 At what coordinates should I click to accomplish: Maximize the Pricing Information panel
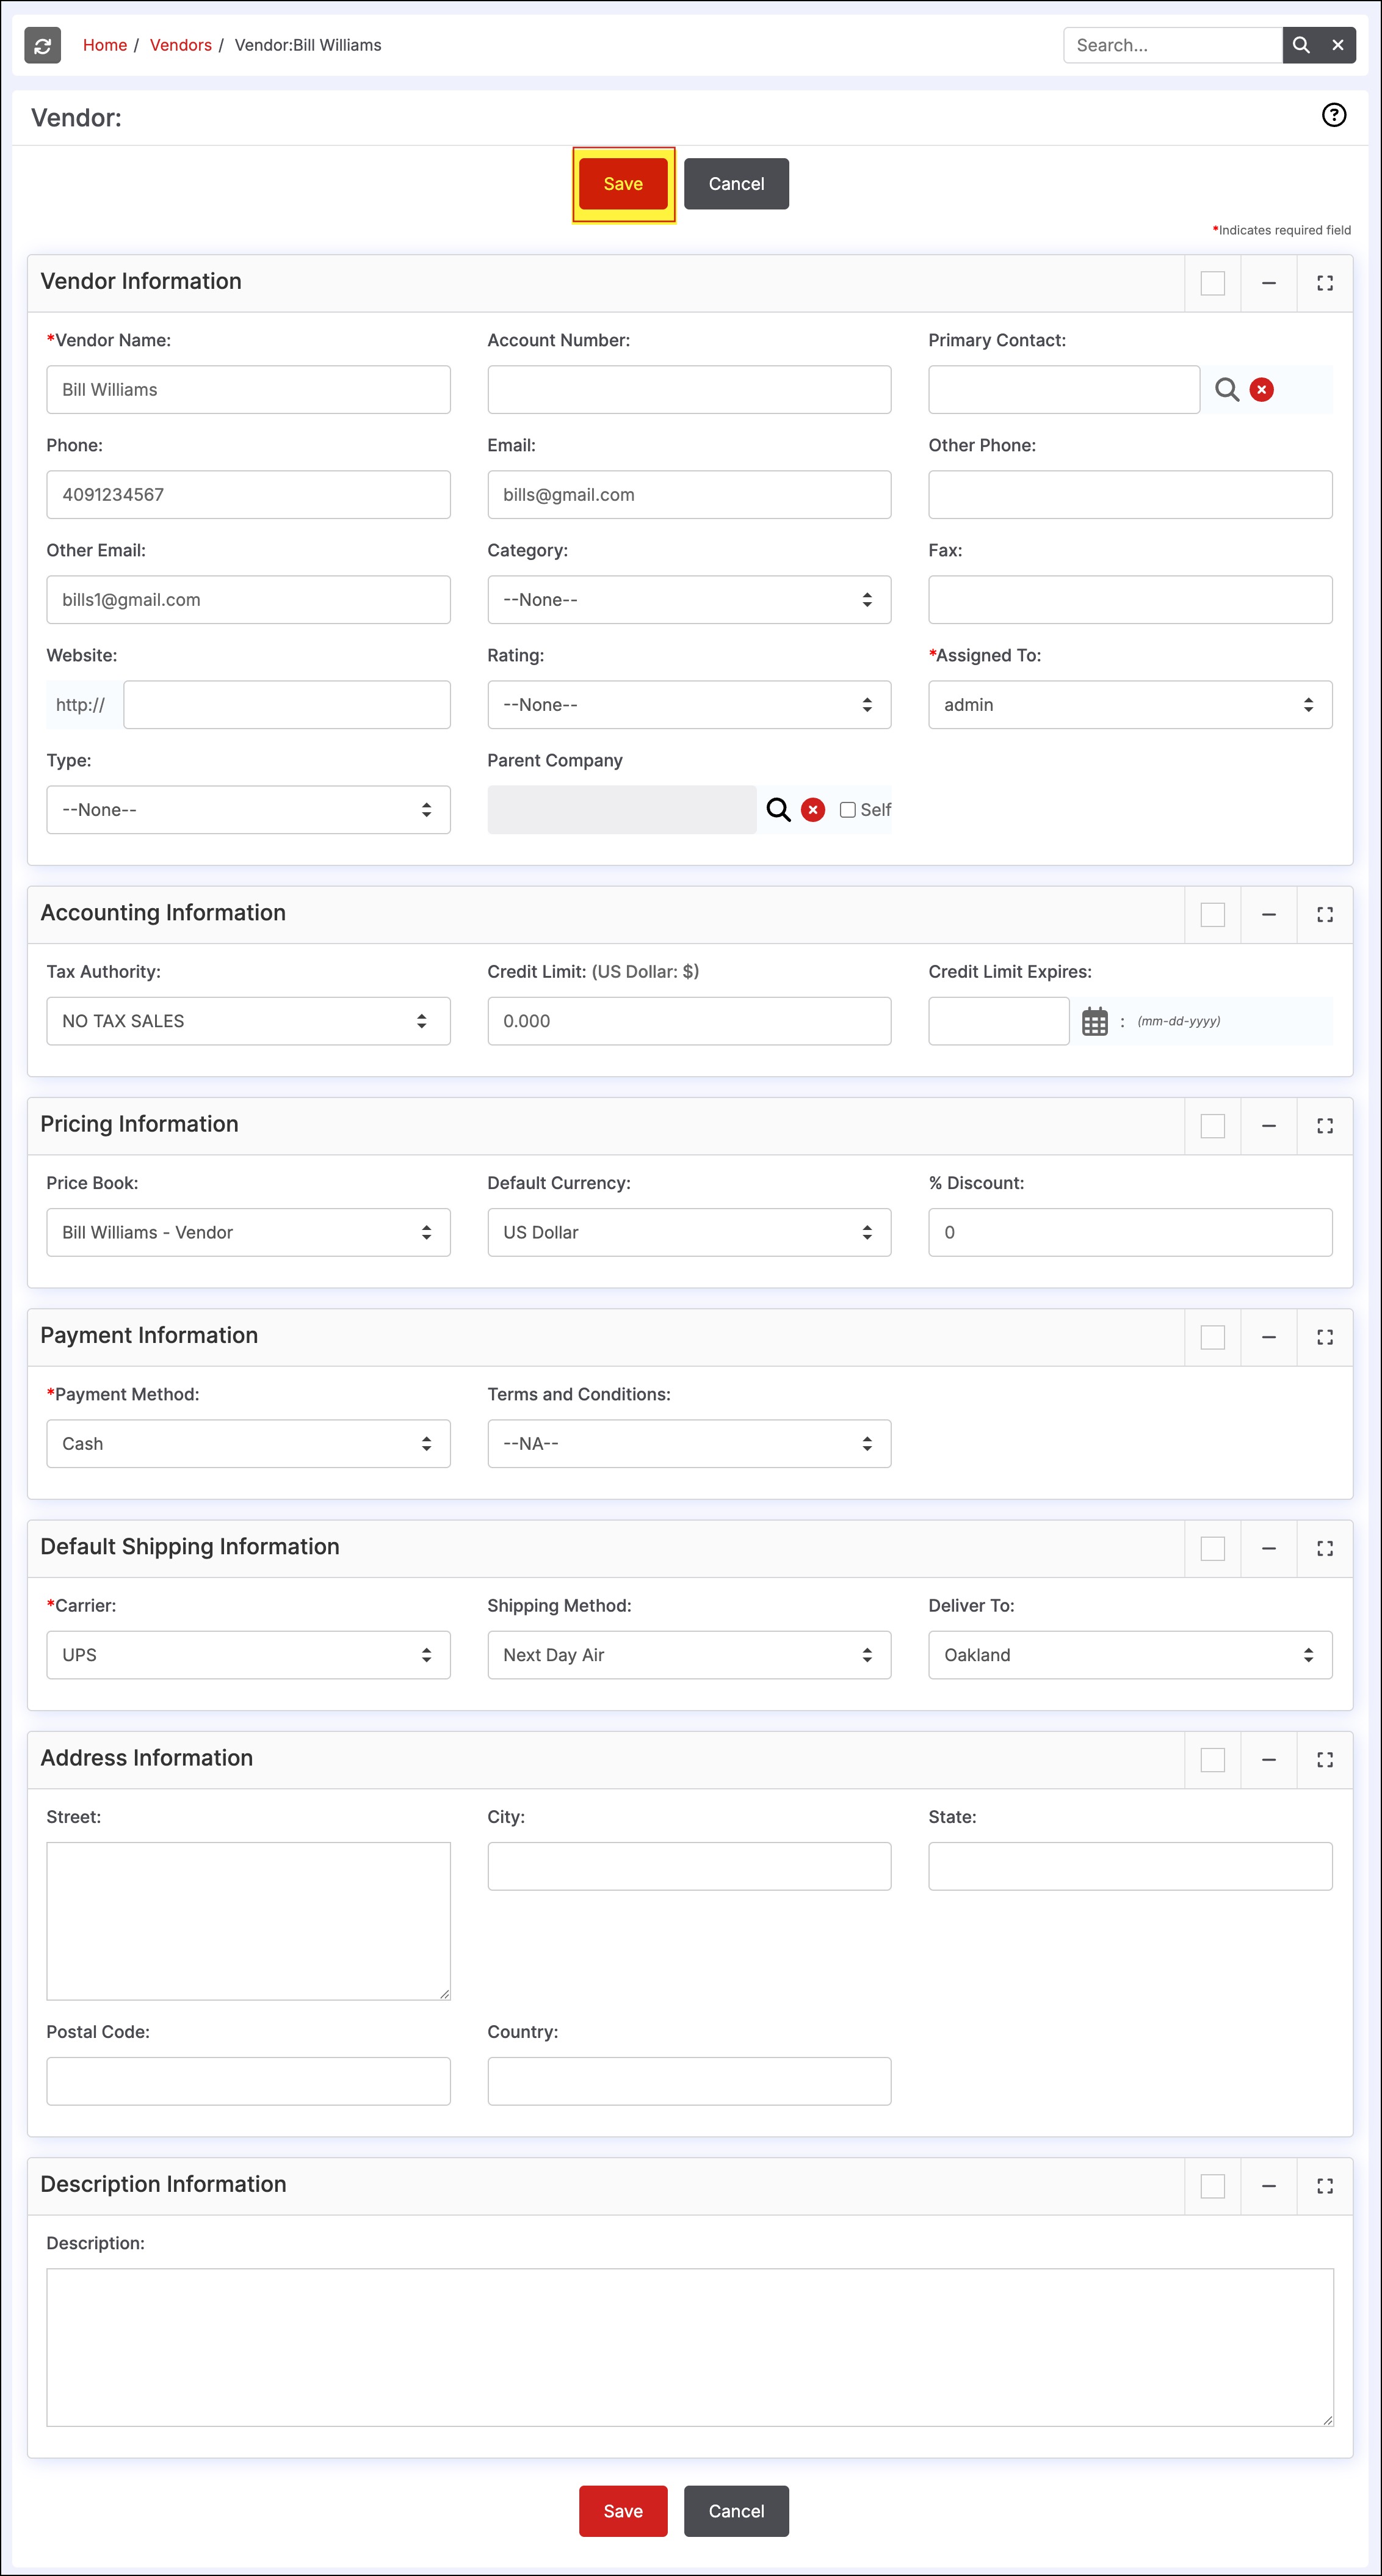pos(1324,1126)
